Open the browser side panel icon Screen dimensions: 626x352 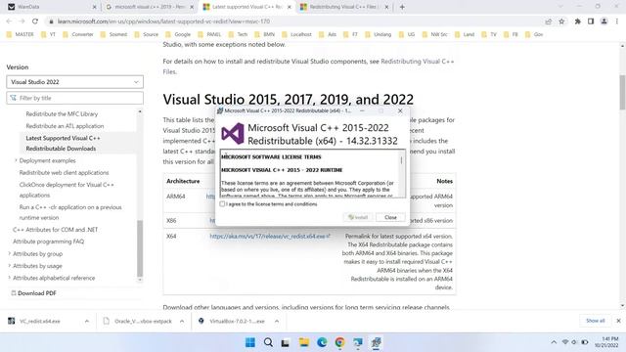(591, 22)
